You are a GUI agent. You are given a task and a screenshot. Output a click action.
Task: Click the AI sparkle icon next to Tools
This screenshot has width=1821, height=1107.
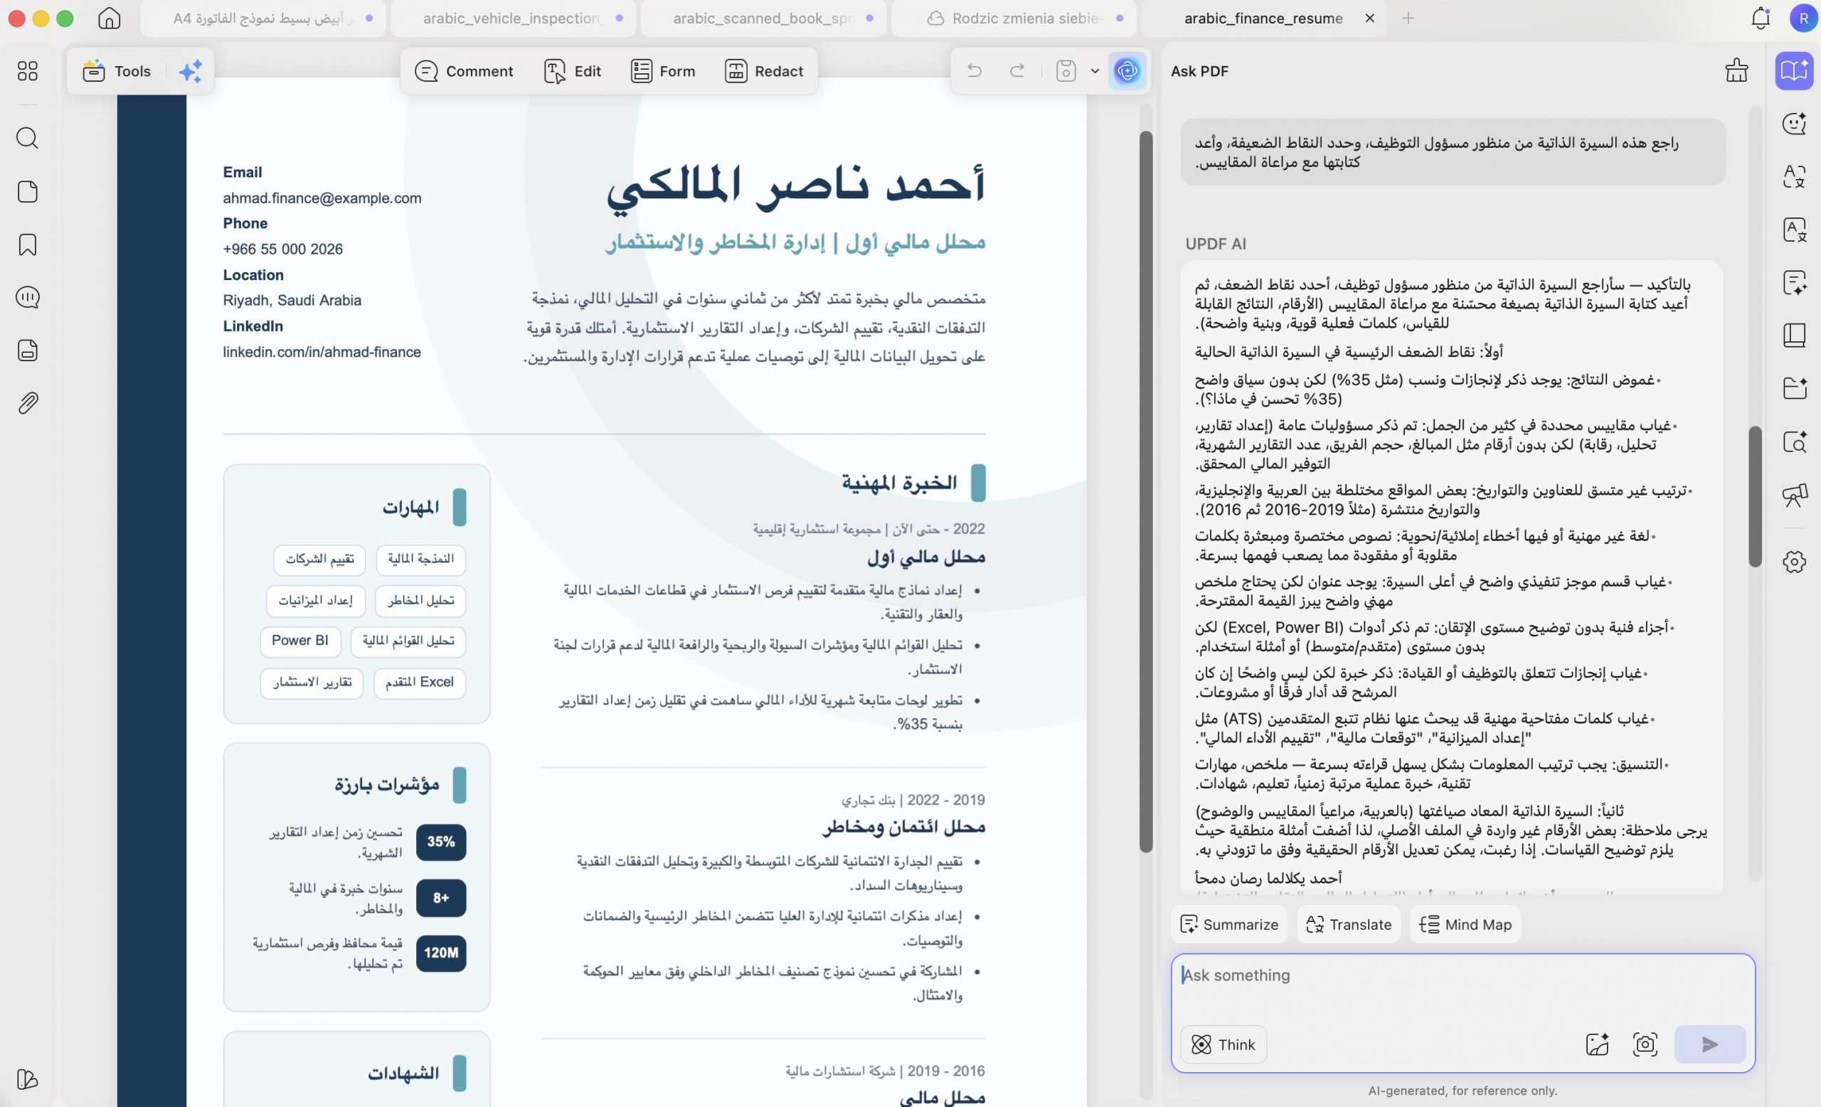pyautogui.click(x=191, y=71)
